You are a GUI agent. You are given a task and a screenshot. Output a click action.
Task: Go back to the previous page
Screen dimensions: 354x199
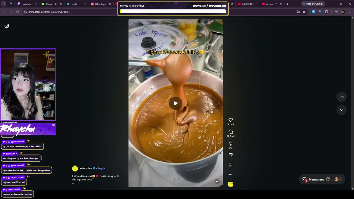click(4, 12)
